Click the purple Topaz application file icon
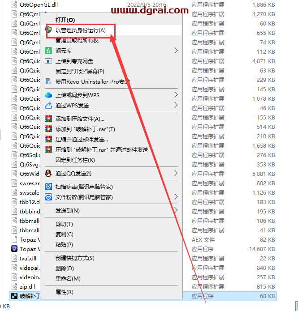This screenshot has height=311, width=298. [x=14, y=249]
